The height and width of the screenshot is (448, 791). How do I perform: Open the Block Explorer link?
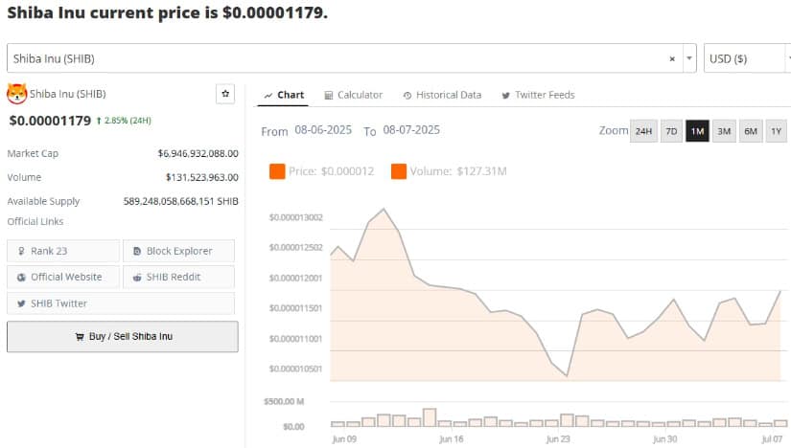(x=178, y=251)
